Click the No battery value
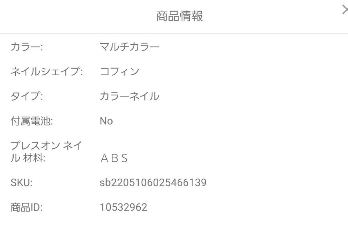348x231 pixels. click(x=106, y=121)
